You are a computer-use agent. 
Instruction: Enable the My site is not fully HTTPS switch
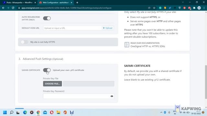(25, 42)
